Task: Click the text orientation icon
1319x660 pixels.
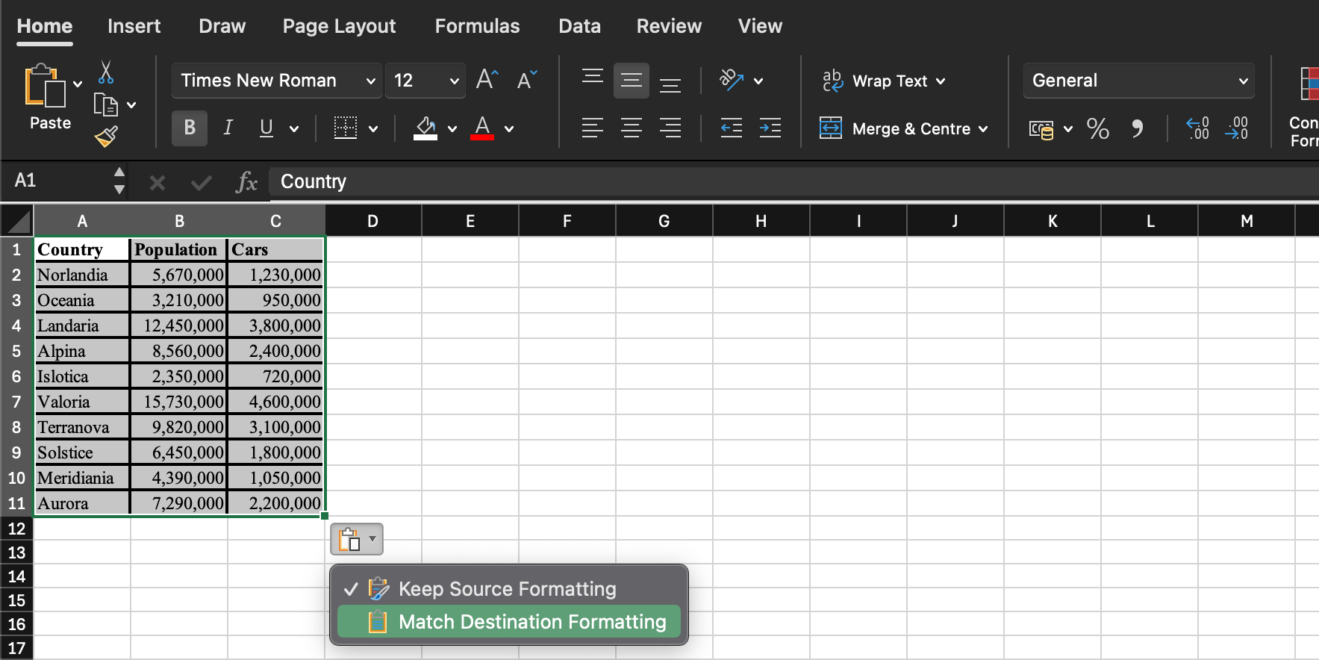Action: (732, 80)
